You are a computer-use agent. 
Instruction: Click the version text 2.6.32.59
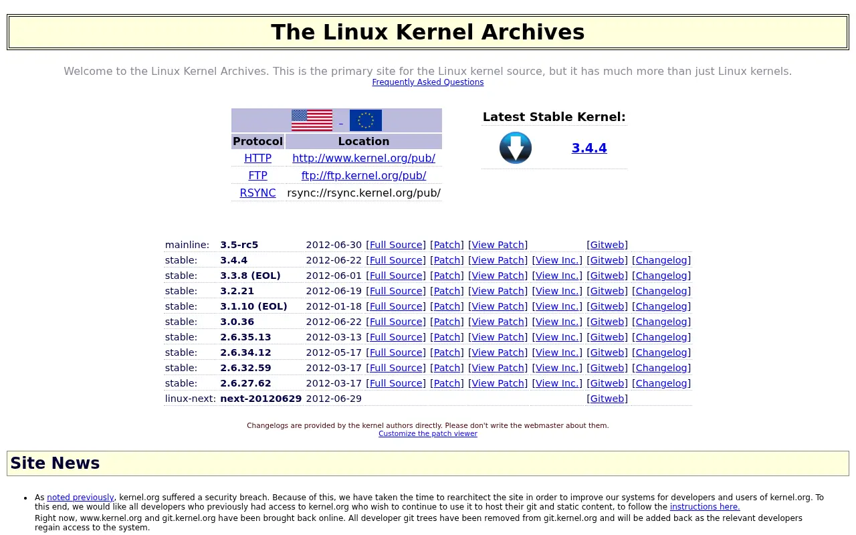(x=245, y=368)
